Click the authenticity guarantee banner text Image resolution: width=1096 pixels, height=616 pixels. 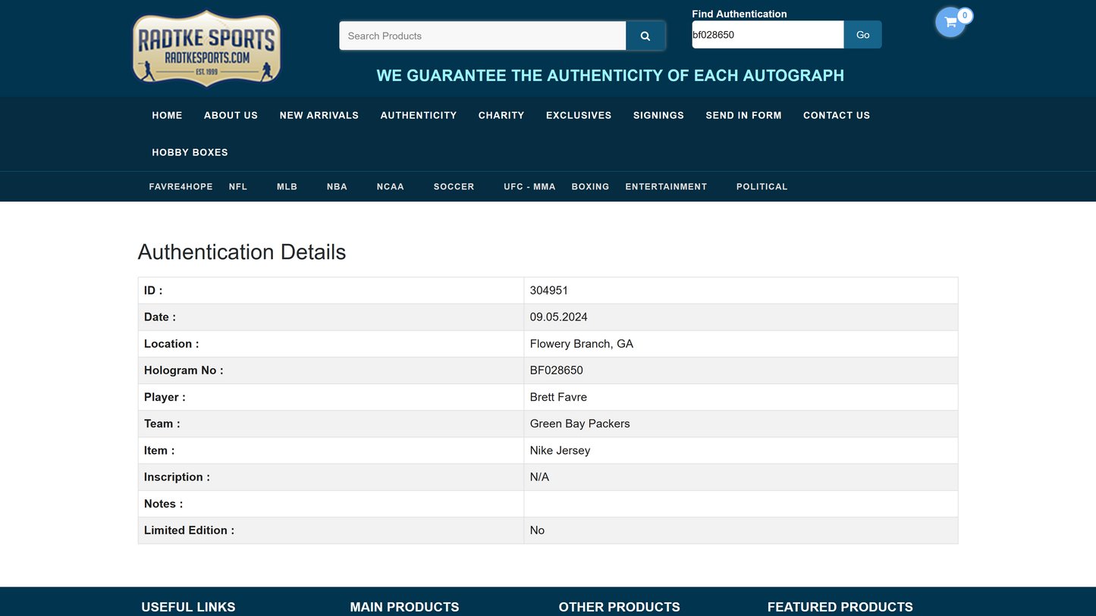(x=611, y=76)
